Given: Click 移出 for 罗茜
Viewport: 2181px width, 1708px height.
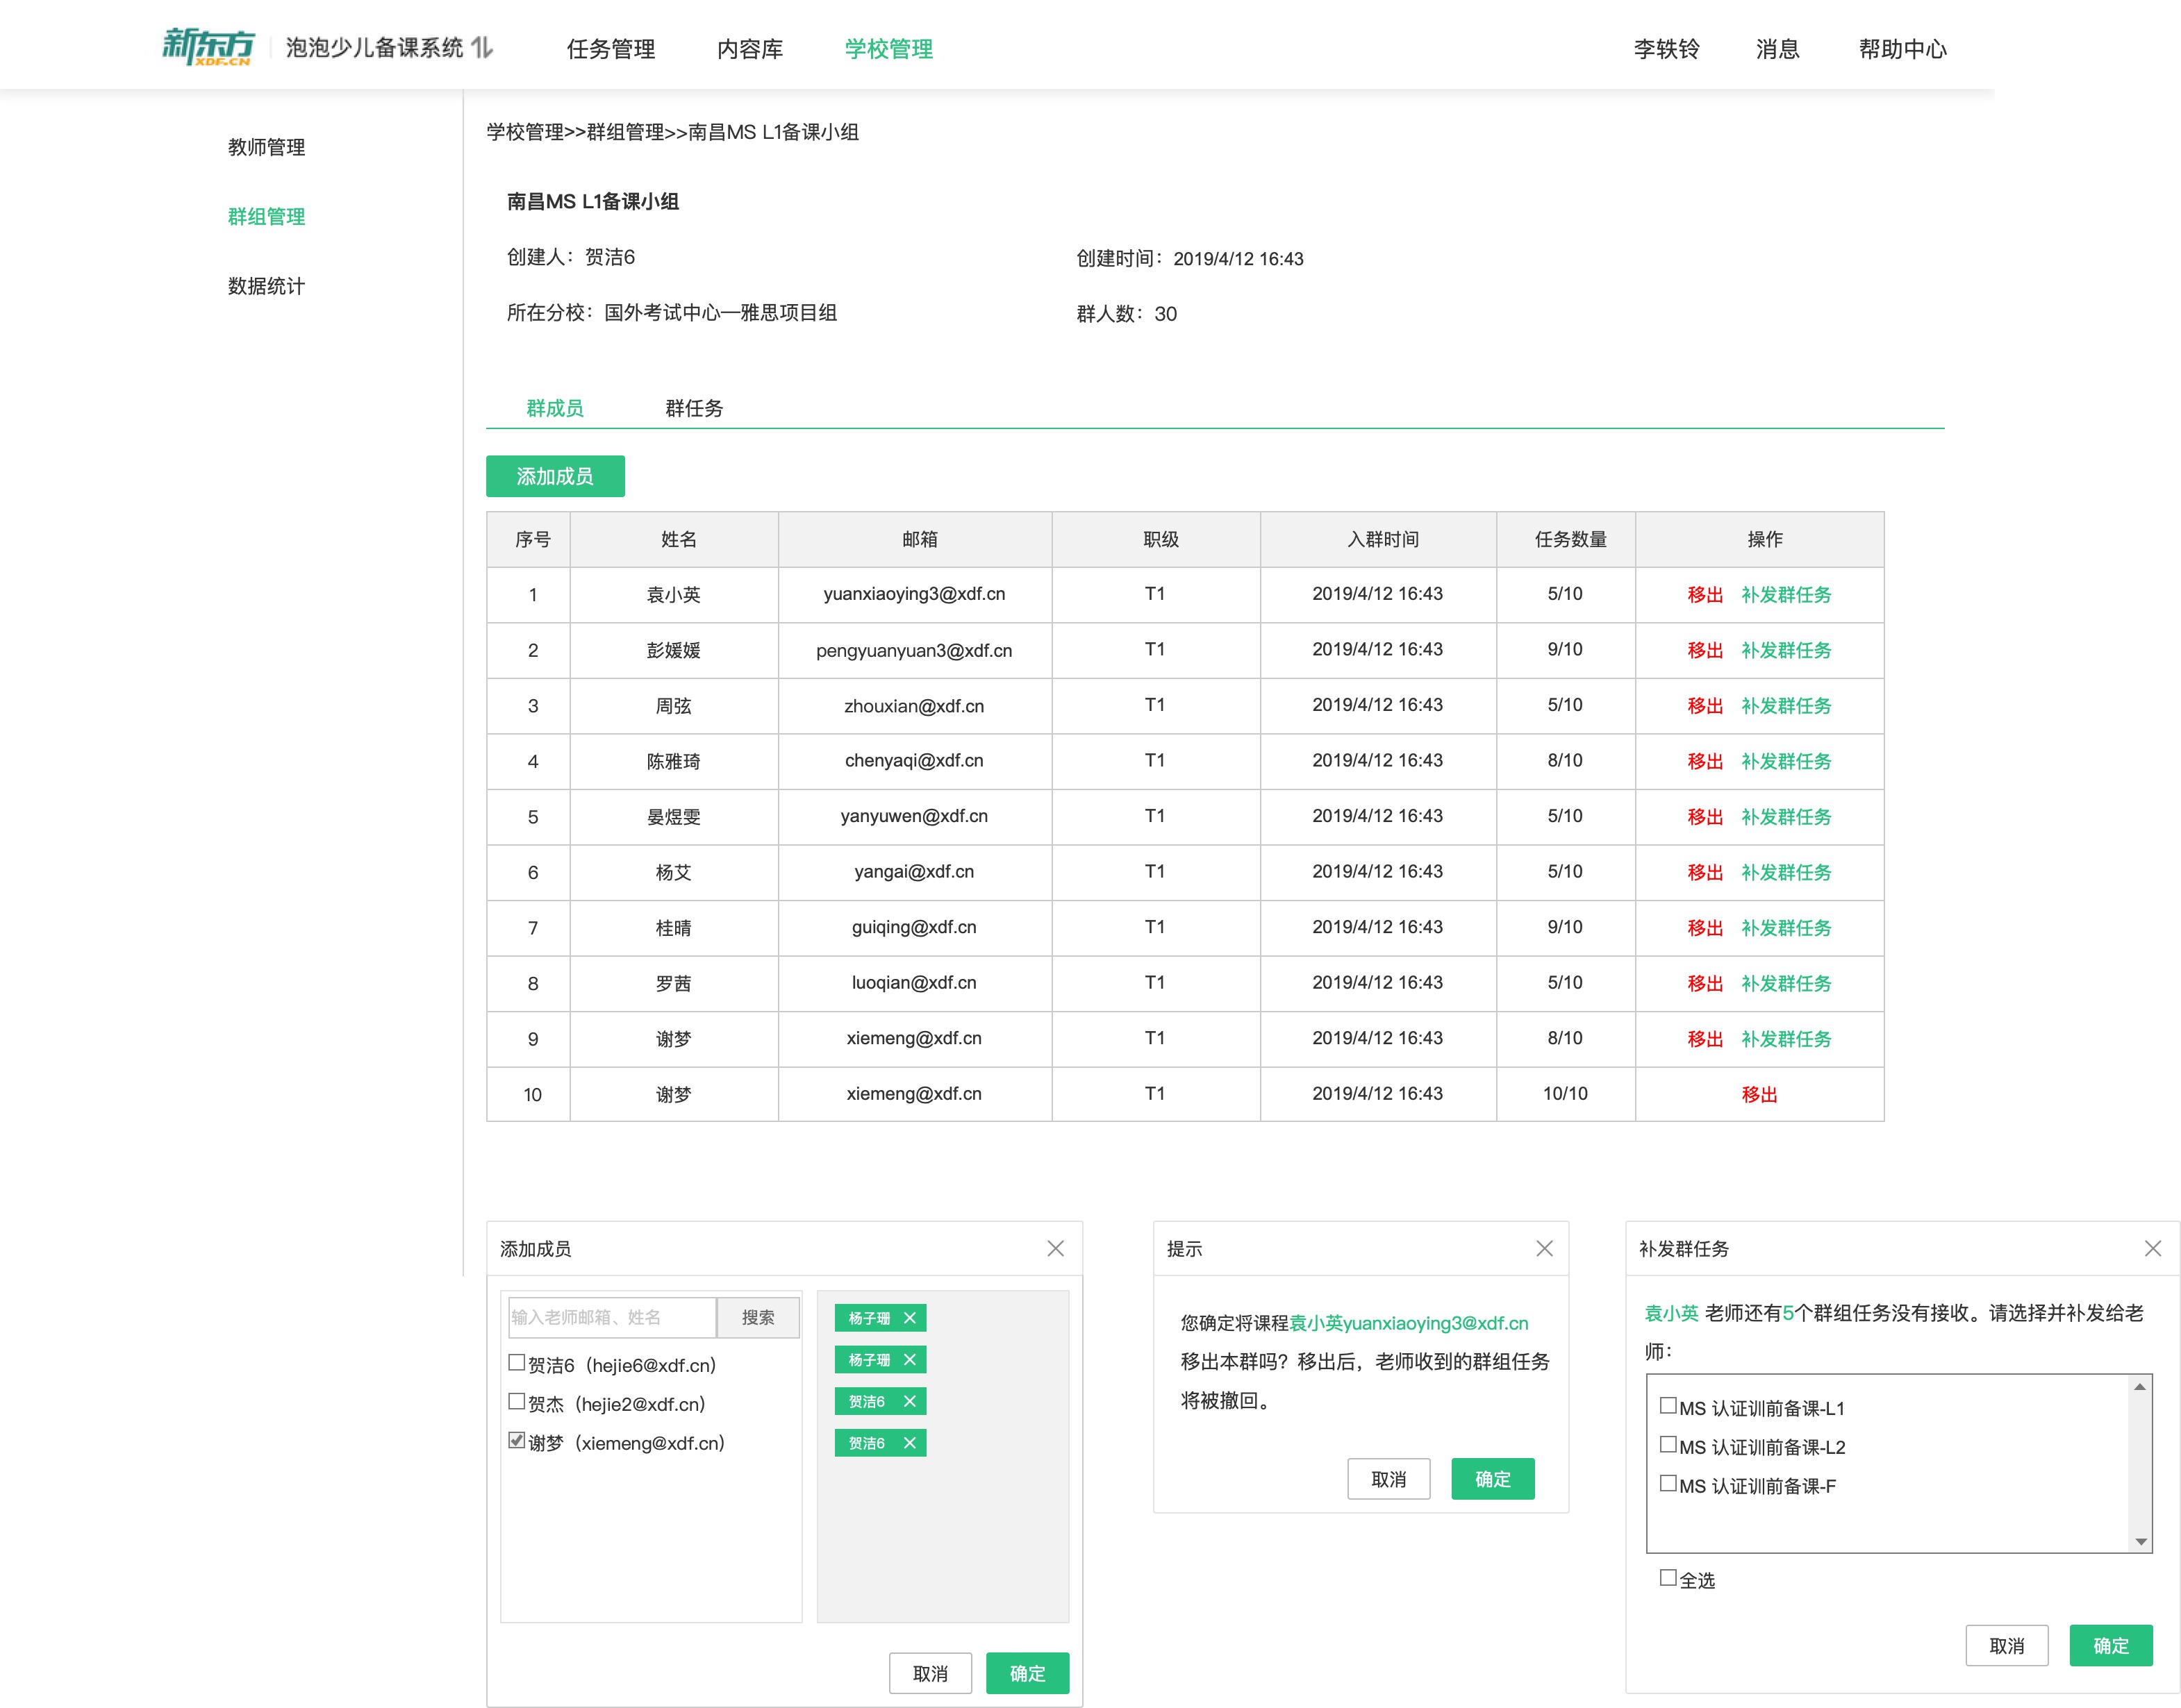Looking at the screenshot, I should pos(1705,983).
